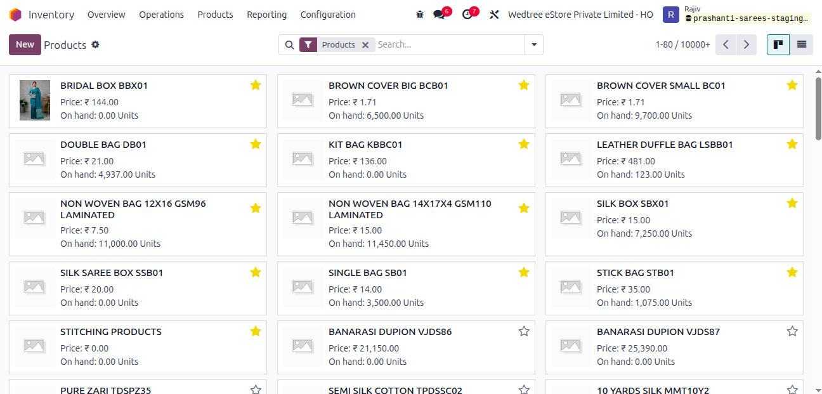
Task: Open the Products gear settings icon
Action: click(x=95, y=44)
